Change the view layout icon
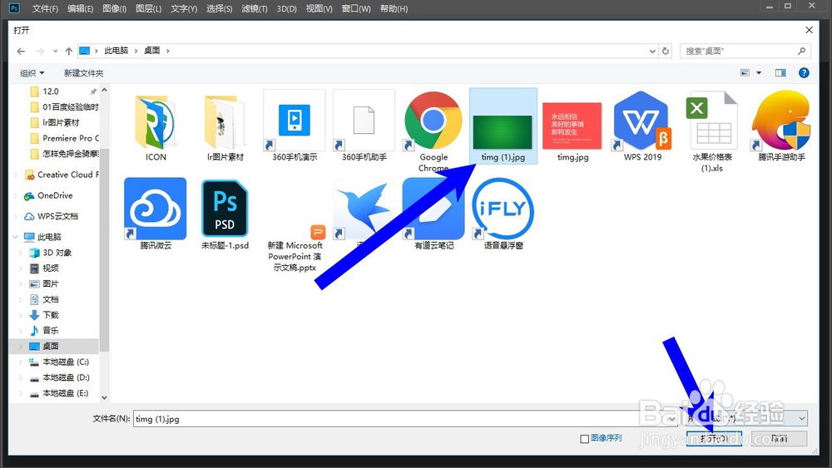The width and height of the screenshot is (832, 468). pos(745,72)
